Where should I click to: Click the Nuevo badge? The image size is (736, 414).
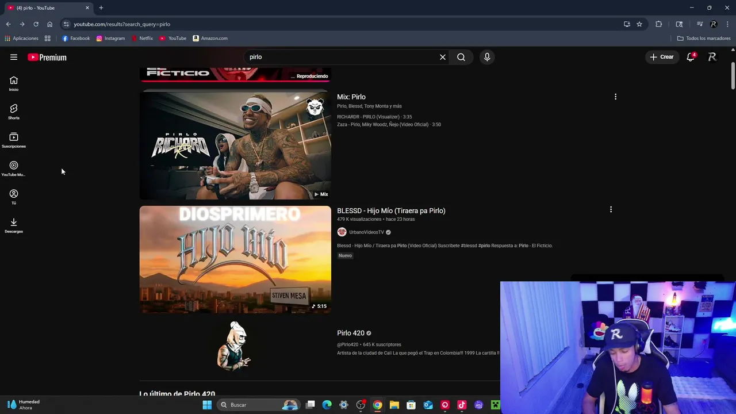coord(345,255)
